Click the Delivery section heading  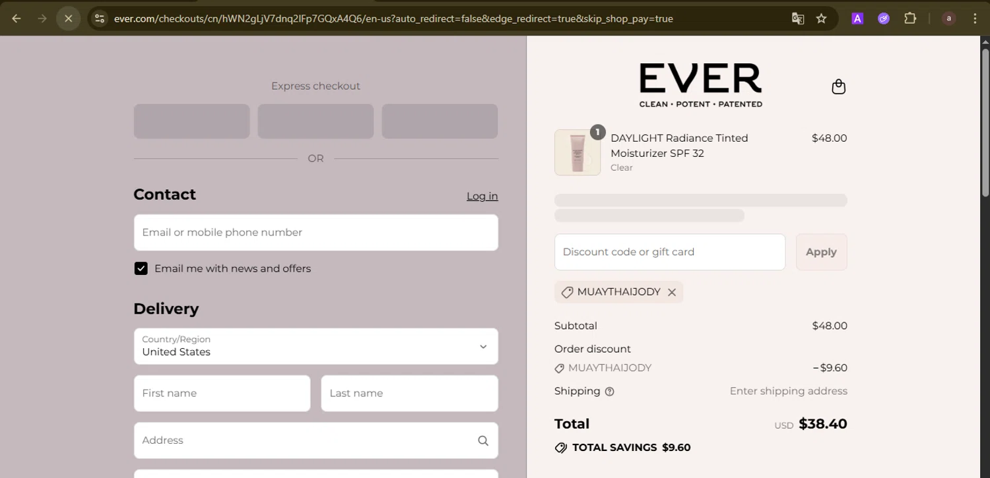(166, 309)
